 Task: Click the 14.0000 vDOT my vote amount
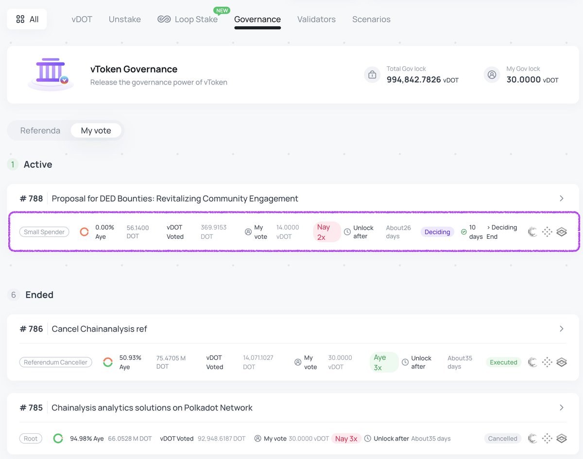[x=288, y=232]
